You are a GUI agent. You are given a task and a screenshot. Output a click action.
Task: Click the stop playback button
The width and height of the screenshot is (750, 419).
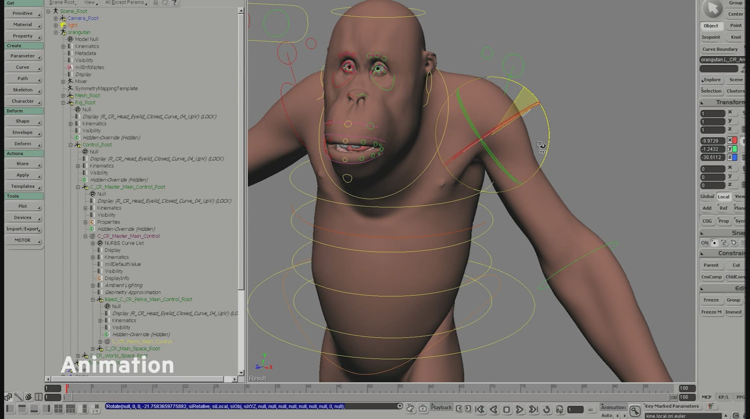pos(507,410)
